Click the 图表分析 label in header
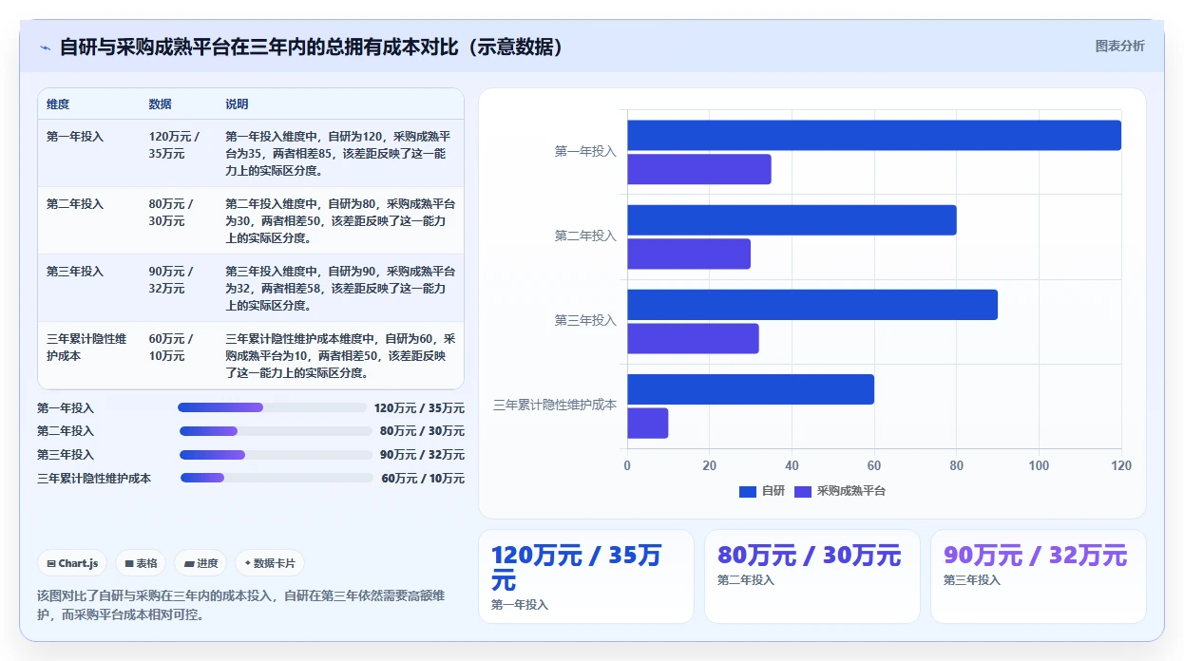Image resolution: width=1184 pixels, height=661 pixels. [1119, 46]
